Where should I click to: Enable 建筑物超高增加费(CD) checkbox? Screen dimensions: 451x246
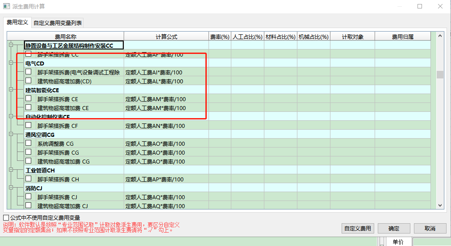pos(29,80)
